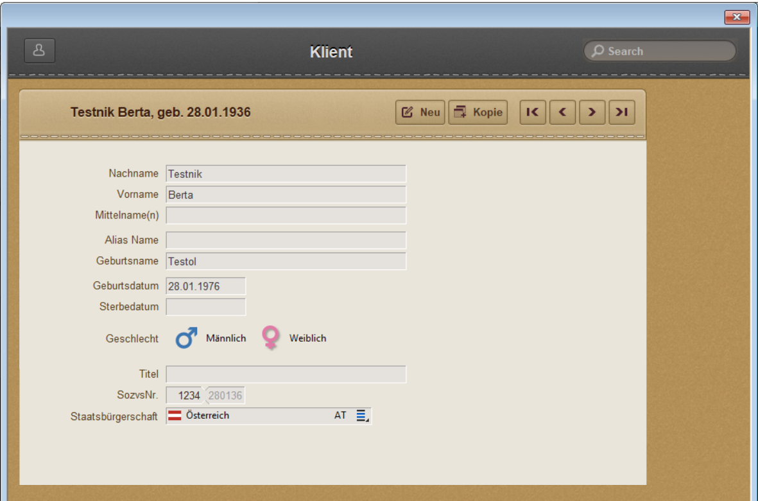This screenshot has height=501, width=758.
Task: Go to previous client record
Action: coord(562,112)
